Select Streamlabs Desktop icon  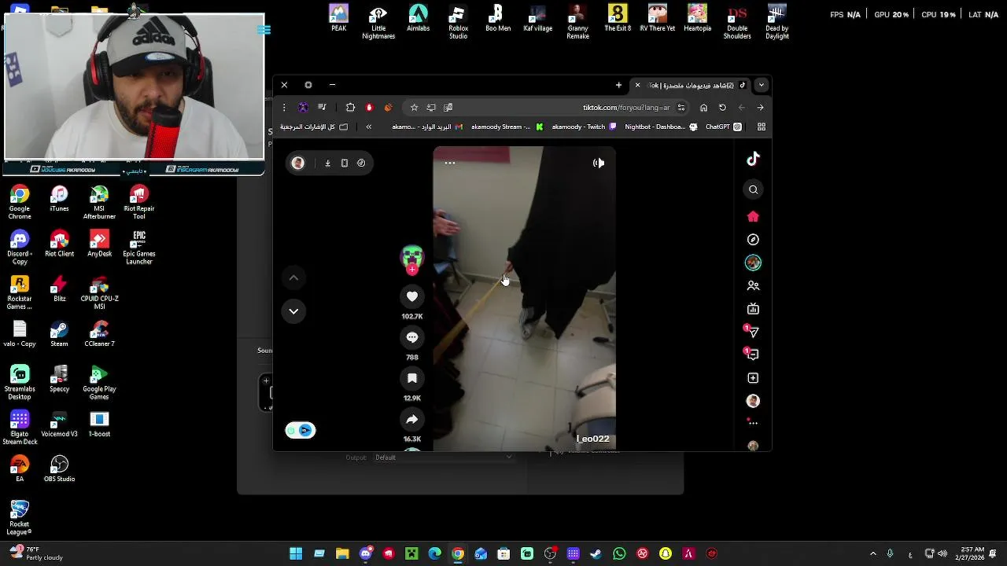point(20,382)
